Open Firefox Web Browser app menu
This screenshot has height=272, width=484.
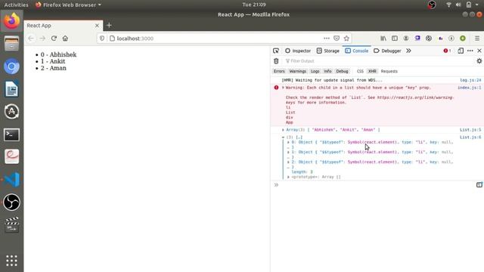pyautogui.click(x=68, y=5)
